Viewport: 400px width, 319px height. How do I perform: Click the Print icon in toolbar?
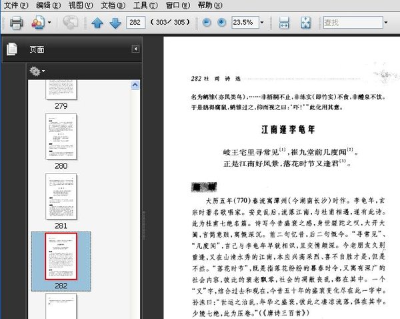[16, 23]
